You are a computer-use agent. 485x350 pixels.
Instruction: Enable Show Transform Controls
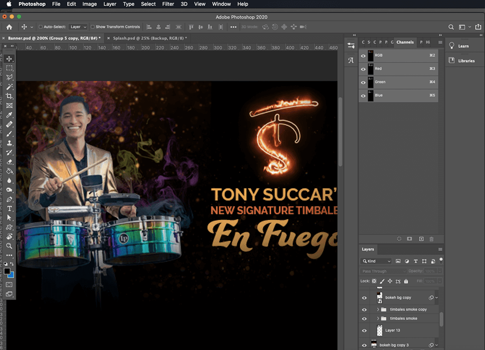(x=93, y=26)
